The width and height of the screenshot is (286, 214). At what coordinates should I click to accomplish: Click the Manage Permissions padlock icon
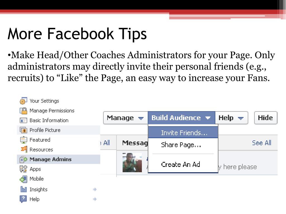pyautogui.click(x=23, y=110)
